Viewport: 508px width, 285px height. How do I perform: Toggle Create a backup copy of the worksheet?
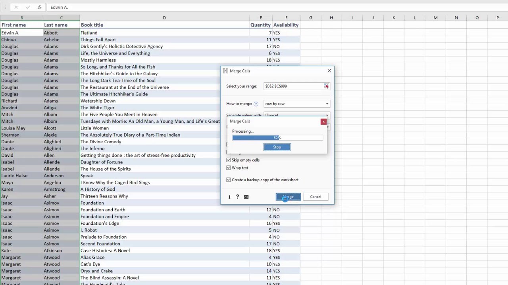pyautogui.click(x=229, y=180)
